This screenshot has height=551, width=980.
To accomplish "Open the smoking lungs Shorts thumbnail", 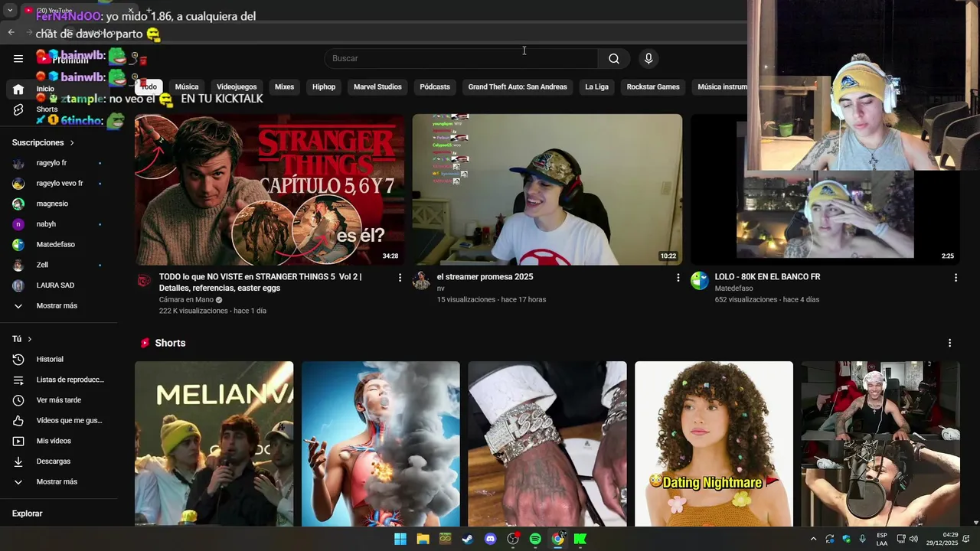I will coord(381,444).
